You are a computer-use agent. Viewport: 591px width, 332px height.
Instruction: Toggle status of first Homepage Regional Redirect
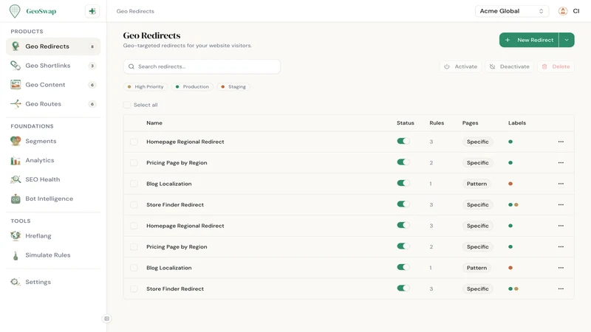coord(403,141)
